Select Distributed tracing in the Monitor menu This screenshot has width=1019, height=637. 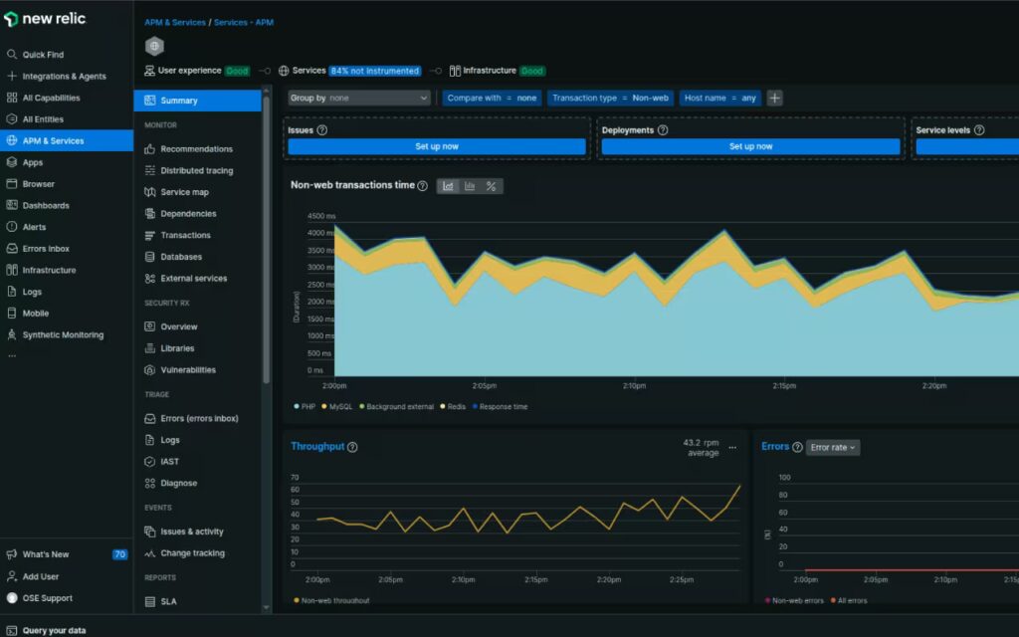pyautogui.click(x=196, y=171)
